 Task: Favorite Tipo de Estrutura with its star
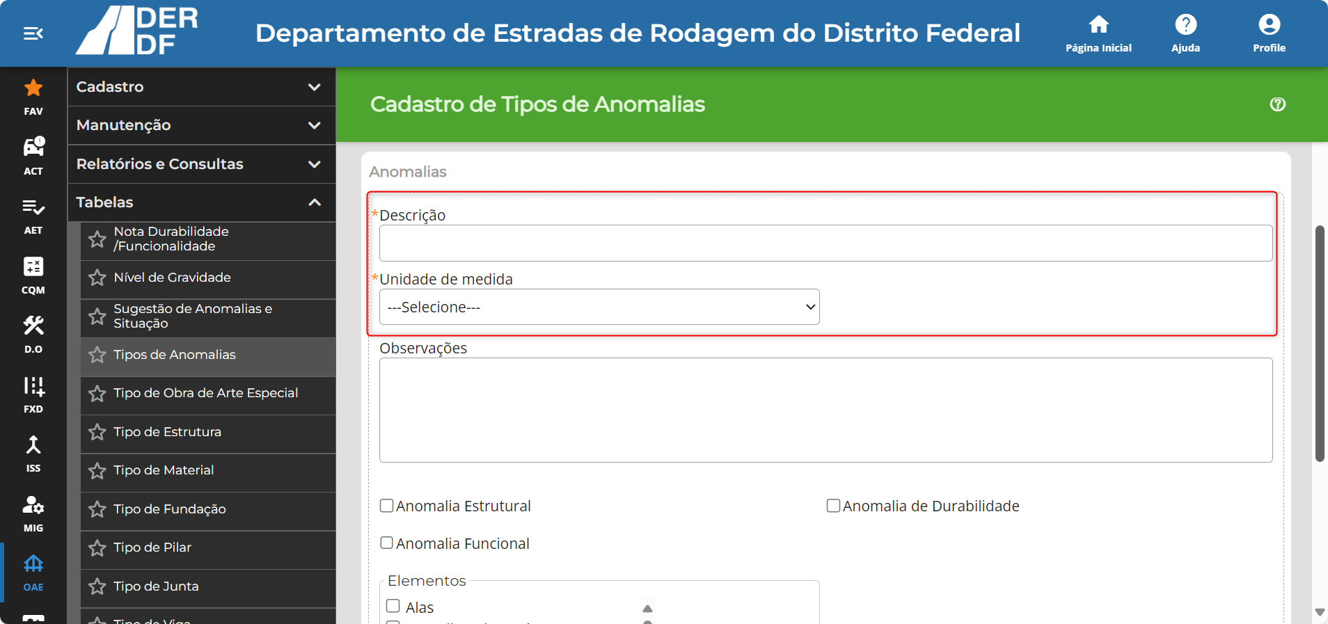click(97, 432)
